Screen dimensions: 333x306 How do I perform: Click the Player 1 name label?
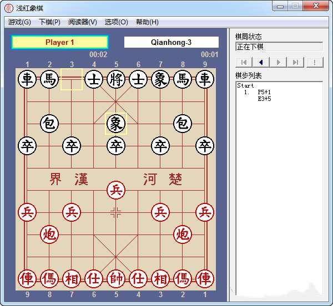(60, 42)
